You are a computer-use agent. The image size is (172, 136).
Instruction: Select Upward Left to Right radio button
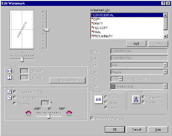(15, 92)
